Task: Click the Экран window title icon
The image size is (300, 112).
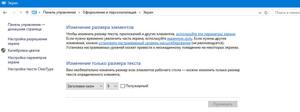Action: coord(3,3)
